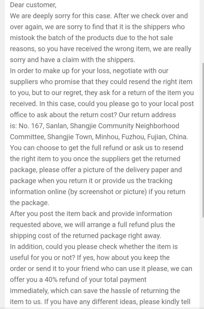Viewport: 204px width, 309px height.
Task: Click the line beginning 'In order to make up'
Action: click(89, 71)
